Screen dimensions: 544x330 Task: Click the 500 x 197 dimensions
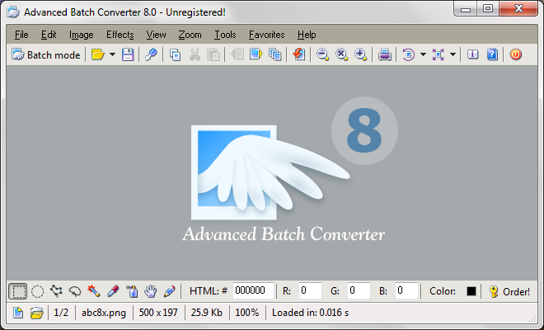[158, 313]
